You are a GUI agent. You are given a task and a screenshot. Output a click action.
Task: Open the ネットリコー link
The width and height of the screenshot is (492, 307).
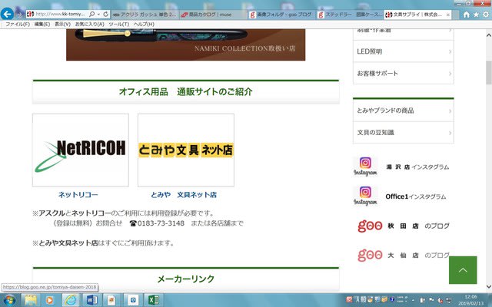78,194
